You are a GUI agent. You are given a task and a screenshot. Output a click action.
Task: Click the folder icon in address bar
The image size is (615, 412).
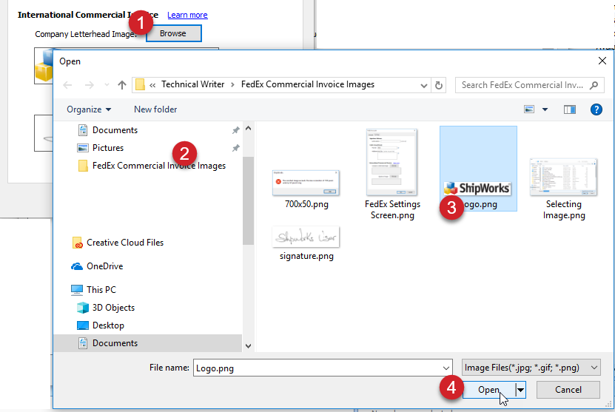(140, 84)
